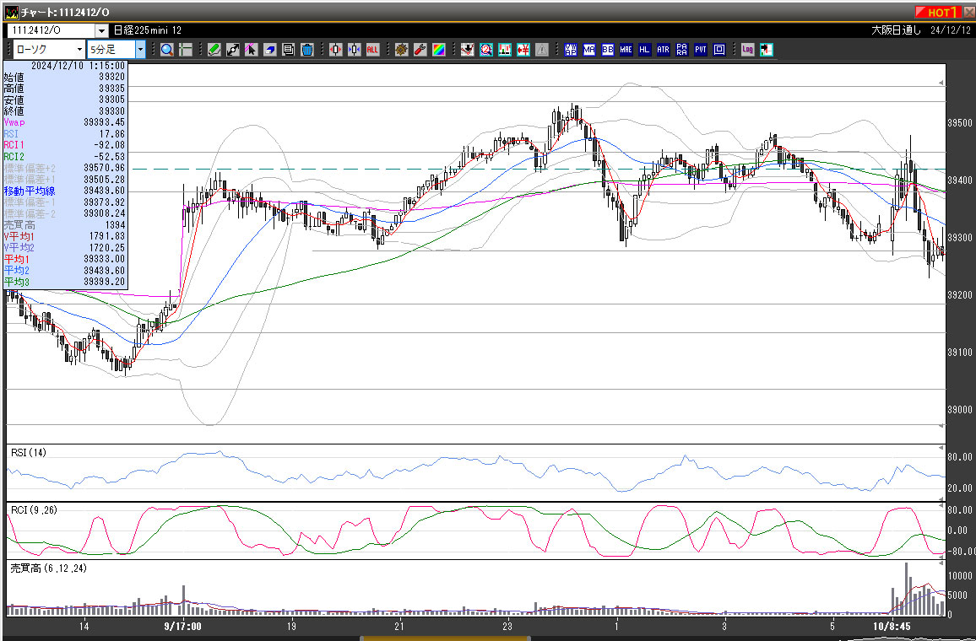
Task: Click the 終値 close price row
Action: point(65,111)
